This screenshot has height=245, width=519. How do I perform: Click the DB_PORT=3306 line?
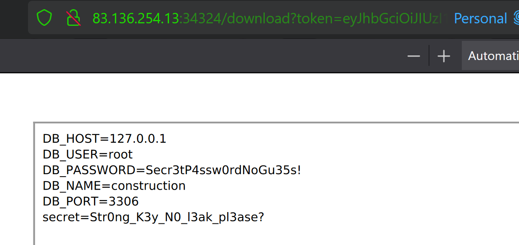[x=91, y=202]
